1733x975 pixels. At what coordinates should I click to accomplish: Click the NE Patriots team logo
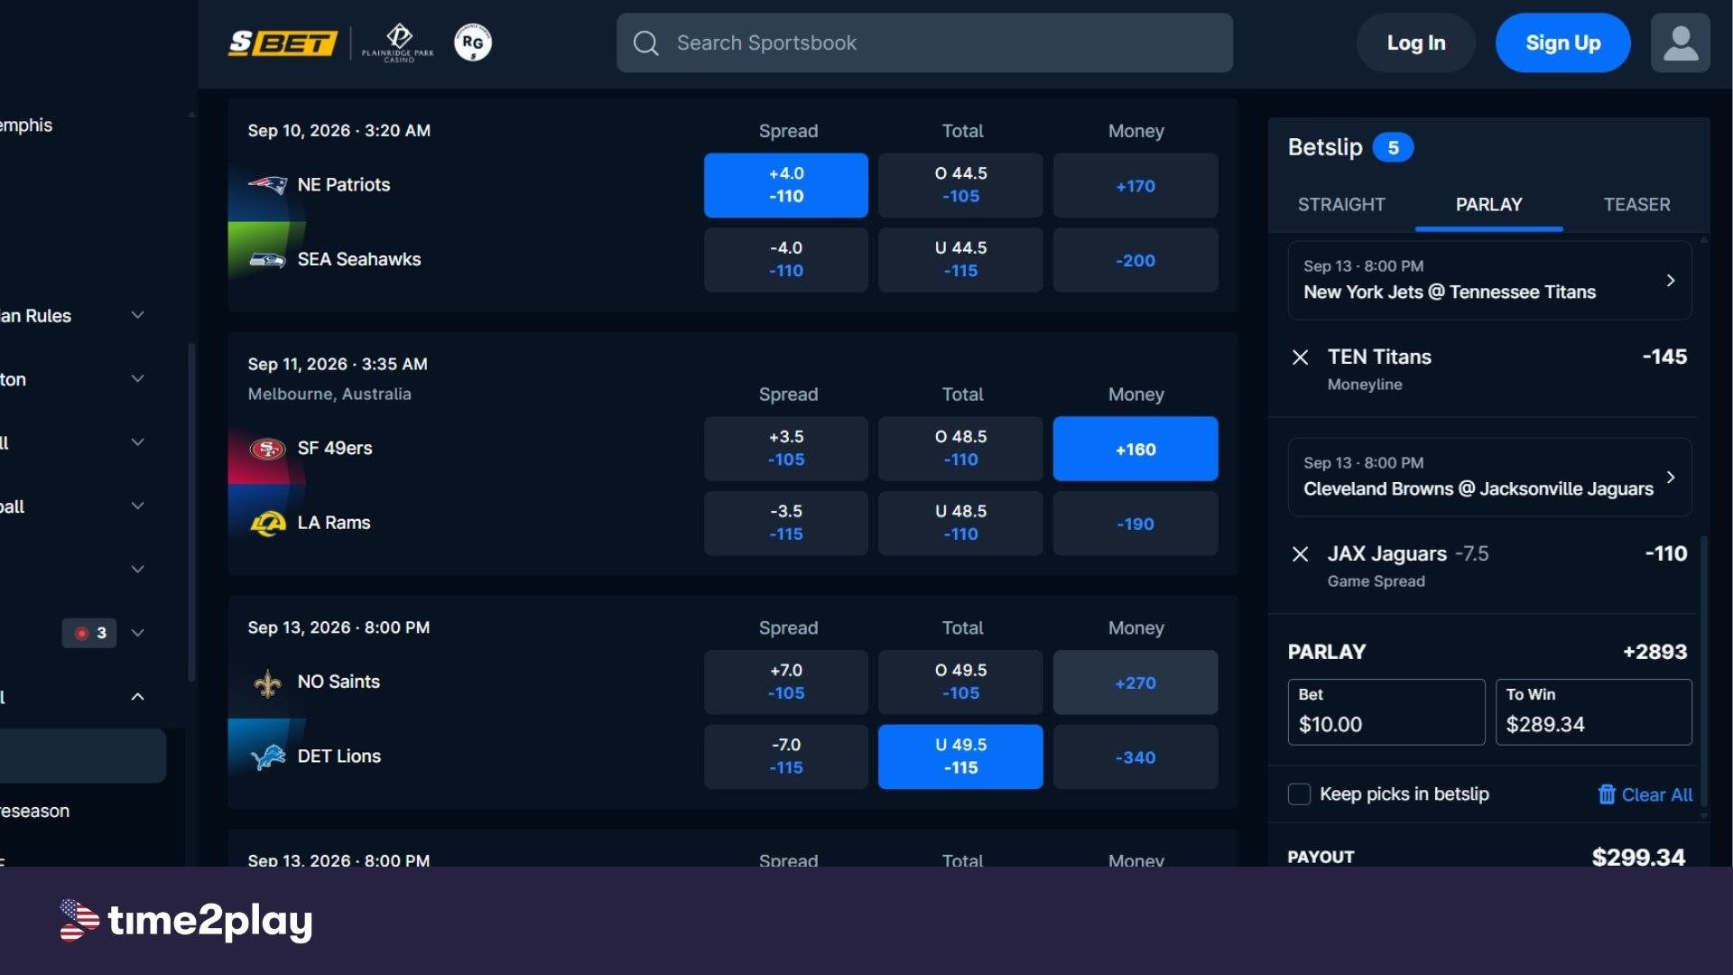(267, 185)
